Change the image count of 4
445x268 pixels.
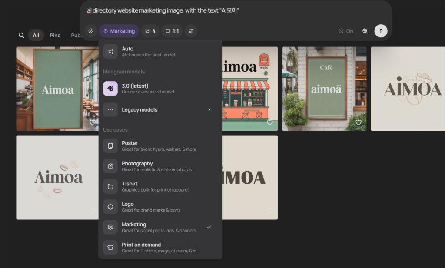[150, 31]
